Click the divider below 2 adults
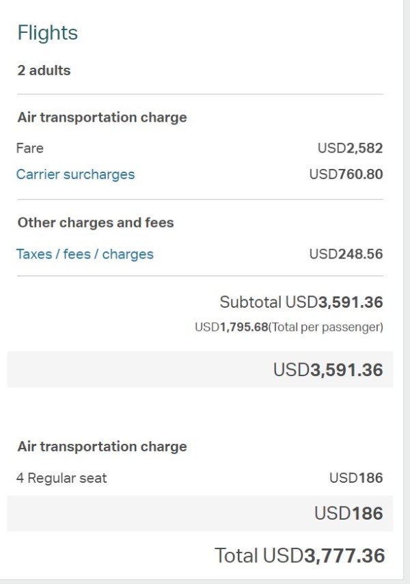The image size is (410, 584). coord(200,94)
